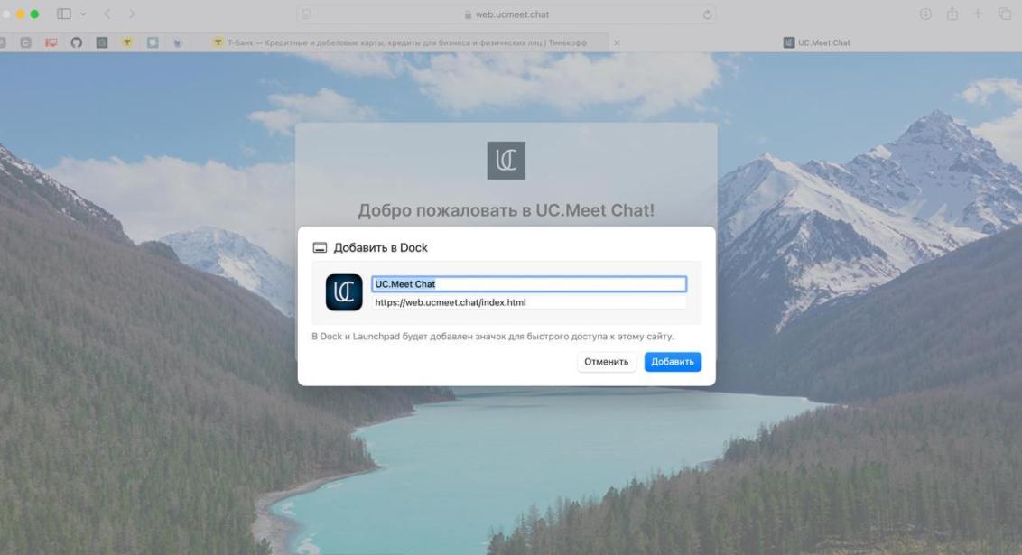Open the sidebar options dropdown chevron

pos(82,14)
